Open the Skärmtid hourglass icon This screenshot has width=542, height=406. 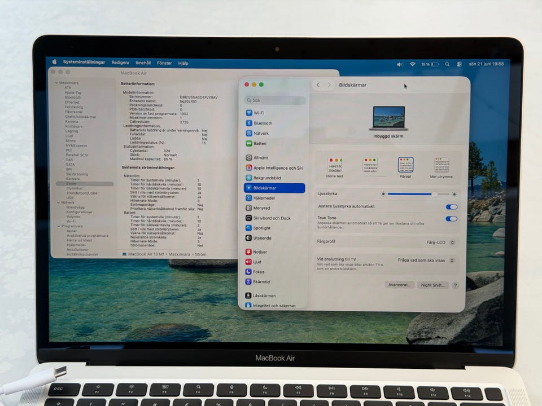tap(248, 282)
